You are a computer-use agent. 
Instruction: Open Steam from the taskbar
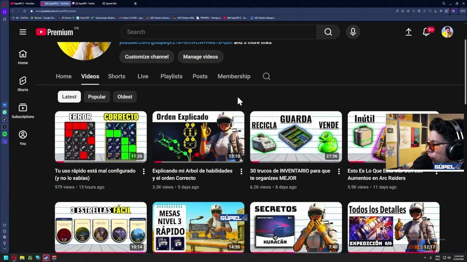(46, 258)
